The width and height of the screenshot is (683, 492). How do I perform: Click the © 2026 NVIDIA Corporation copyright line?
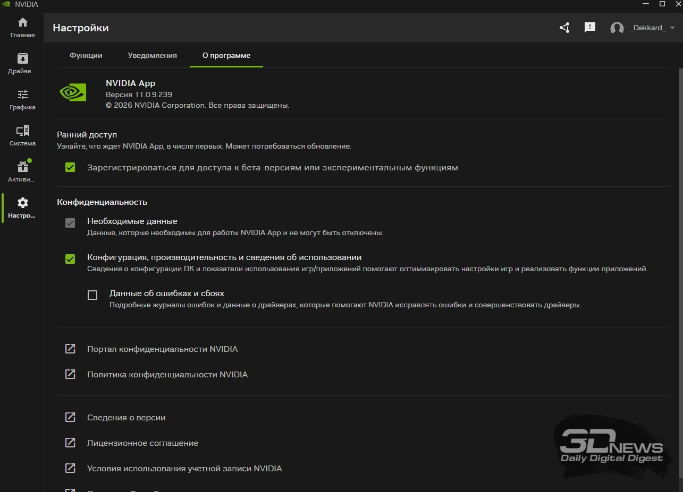198,106
